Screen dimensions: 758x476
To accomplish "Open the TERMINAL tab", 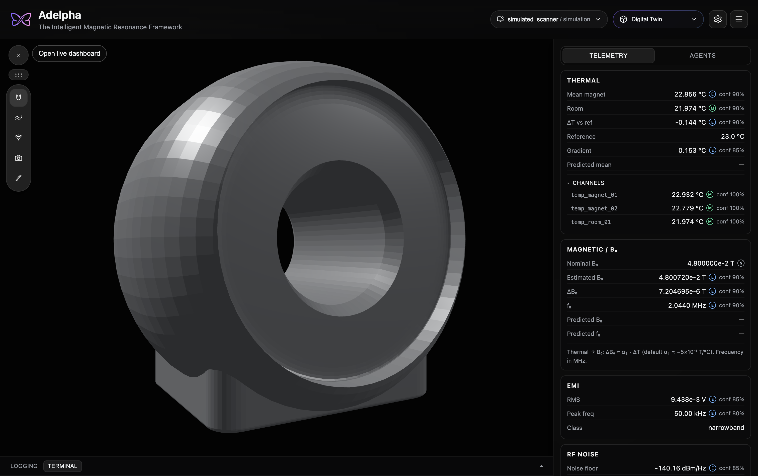I will pyautogui.click(x=62, y=466).
